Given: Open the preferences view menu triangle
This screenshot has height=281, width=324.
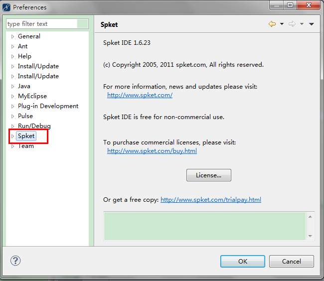Looking at the screenshot, I should pyautogui.click(x=312, y=24).
